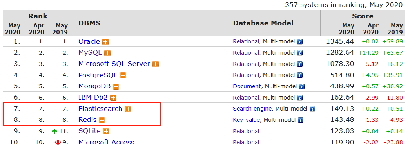The width and height of the screenshot is (408, 148).
Task: Select score 1078.30 for SQL Server
Action: click(x=340, y=64)
